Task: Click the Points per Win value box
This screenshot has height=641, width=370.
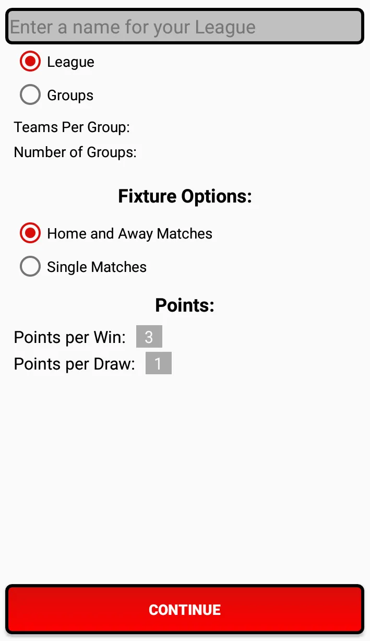Action: click(149, 337)
